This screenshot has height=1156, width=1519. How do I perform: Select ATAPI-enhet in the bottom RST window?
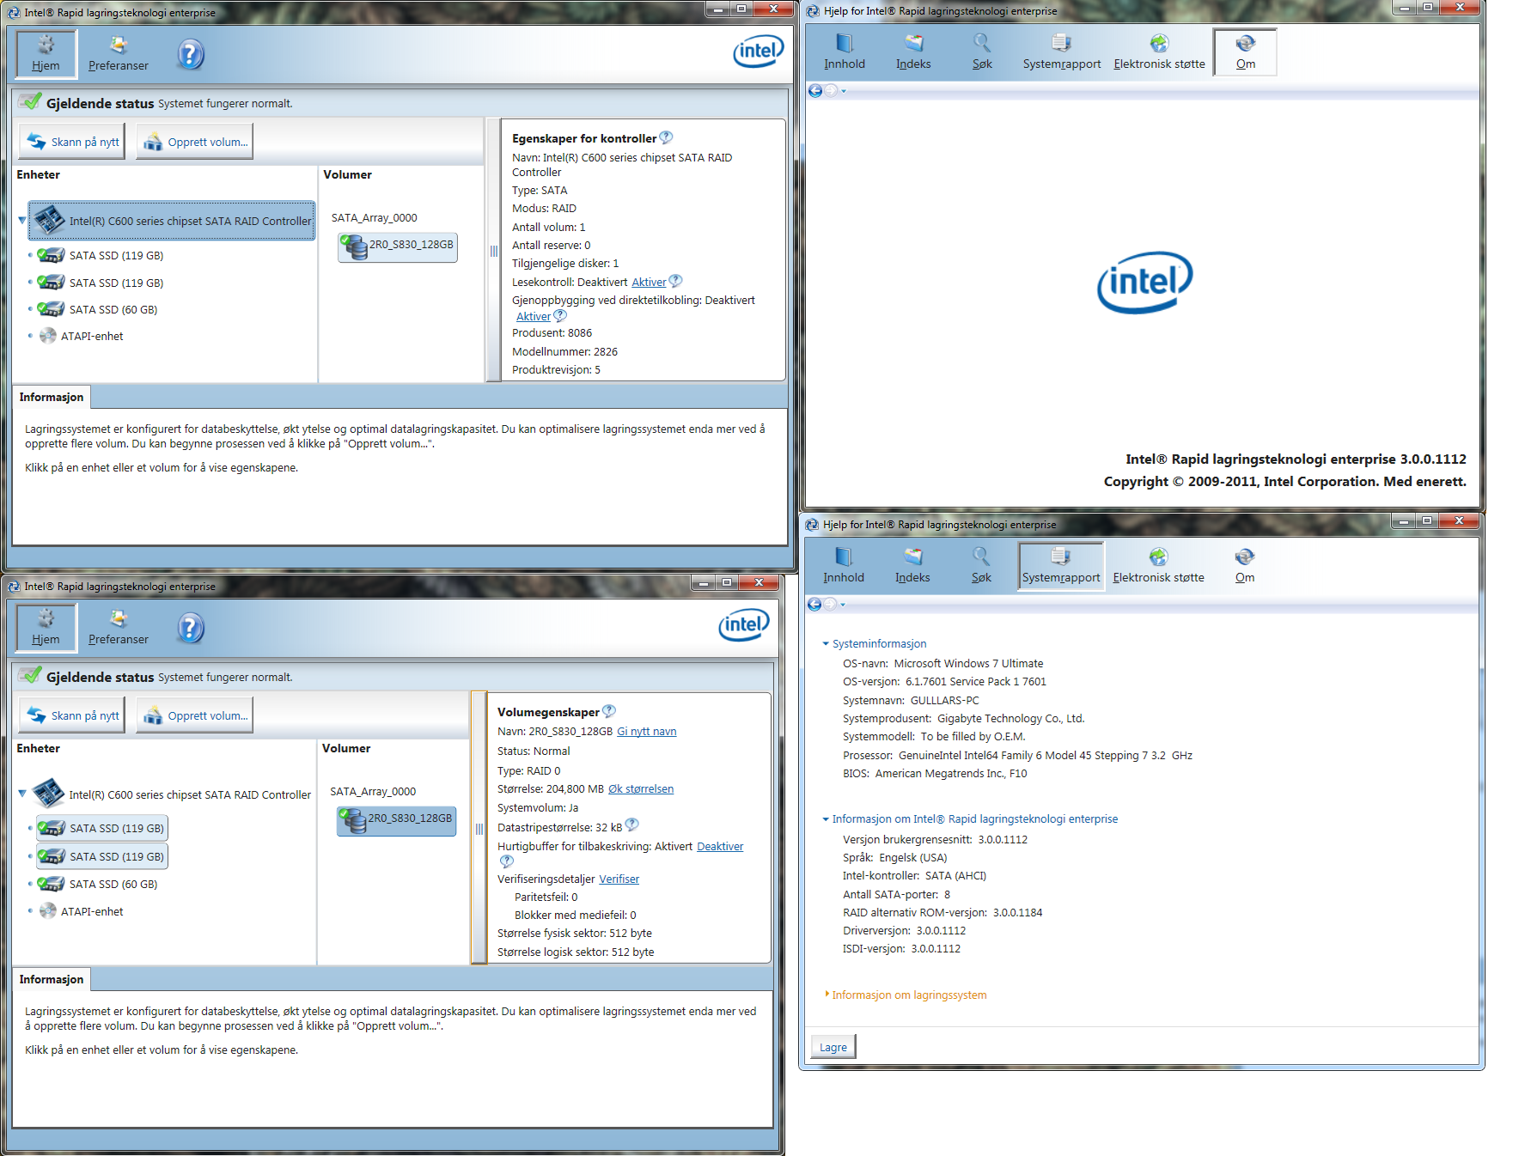point(82,911)
